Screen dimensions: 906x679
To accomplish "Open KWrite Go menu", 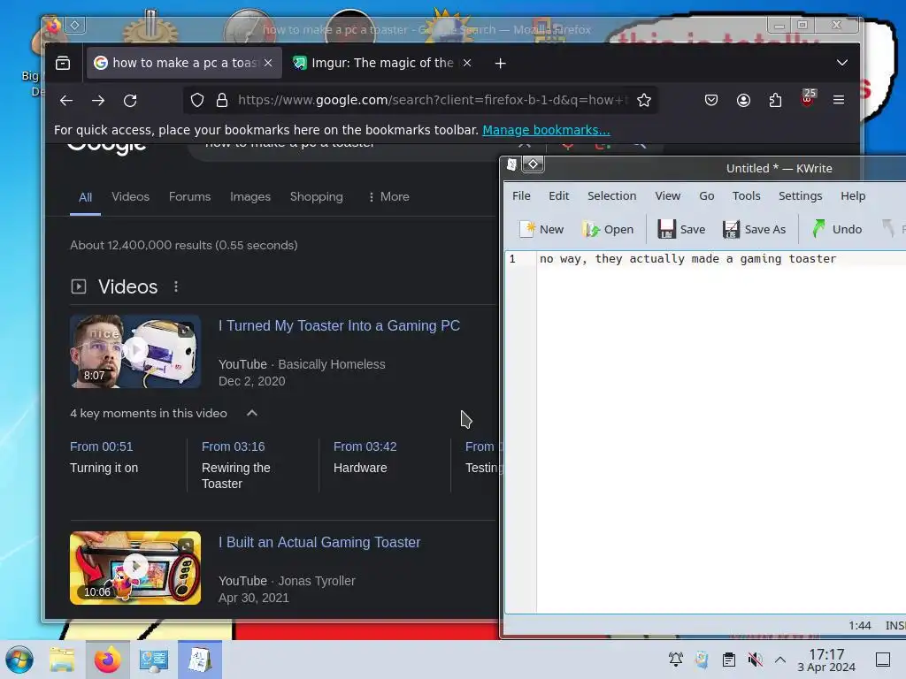I will [x=707, y=196].
